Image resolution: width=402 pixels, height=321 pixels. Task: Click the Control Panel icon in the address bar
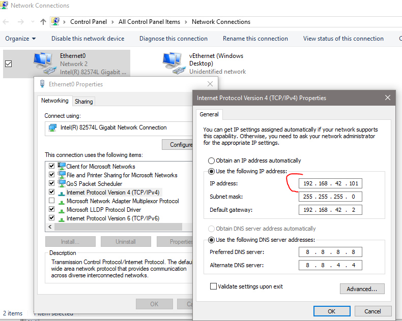(x=55, y=21)
